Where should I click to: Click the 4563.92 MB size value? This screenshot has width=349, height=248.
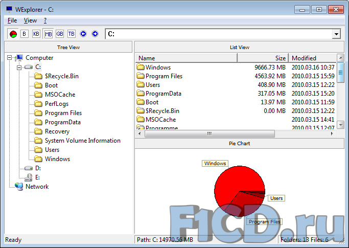point(270,76)
